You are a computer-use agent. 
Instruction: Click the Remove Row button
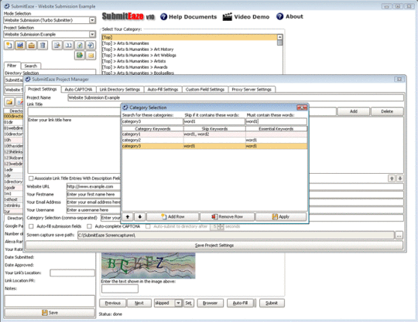(227, 217)
